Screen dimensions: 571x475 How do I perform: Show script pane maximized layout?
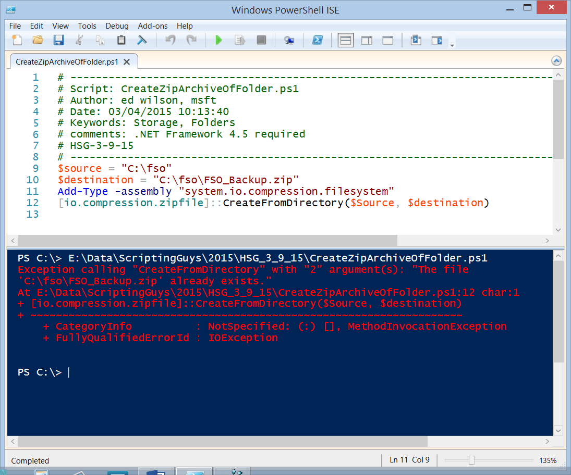point(388,40)
